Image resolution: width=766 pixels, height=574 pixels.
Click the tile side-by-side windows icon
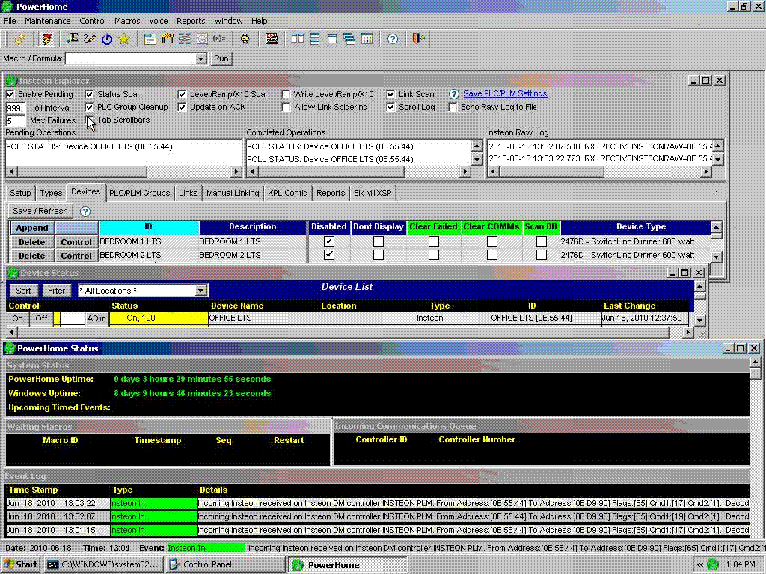[298, 39]
